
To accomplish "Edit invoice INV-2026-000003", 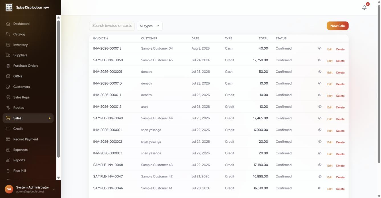I will point(330,154).
